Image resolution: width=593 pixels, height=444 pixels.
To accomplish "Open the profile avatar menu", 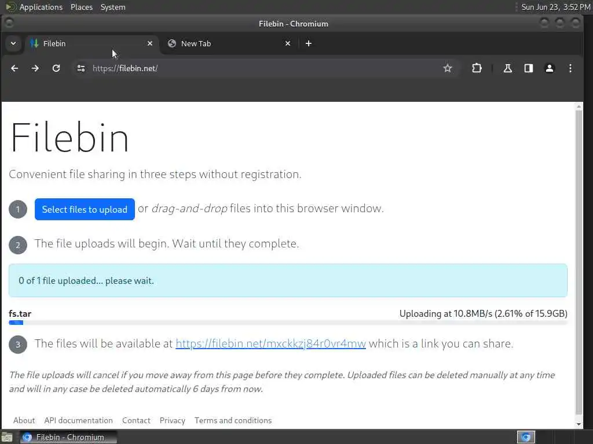I will tap(549, 68).
